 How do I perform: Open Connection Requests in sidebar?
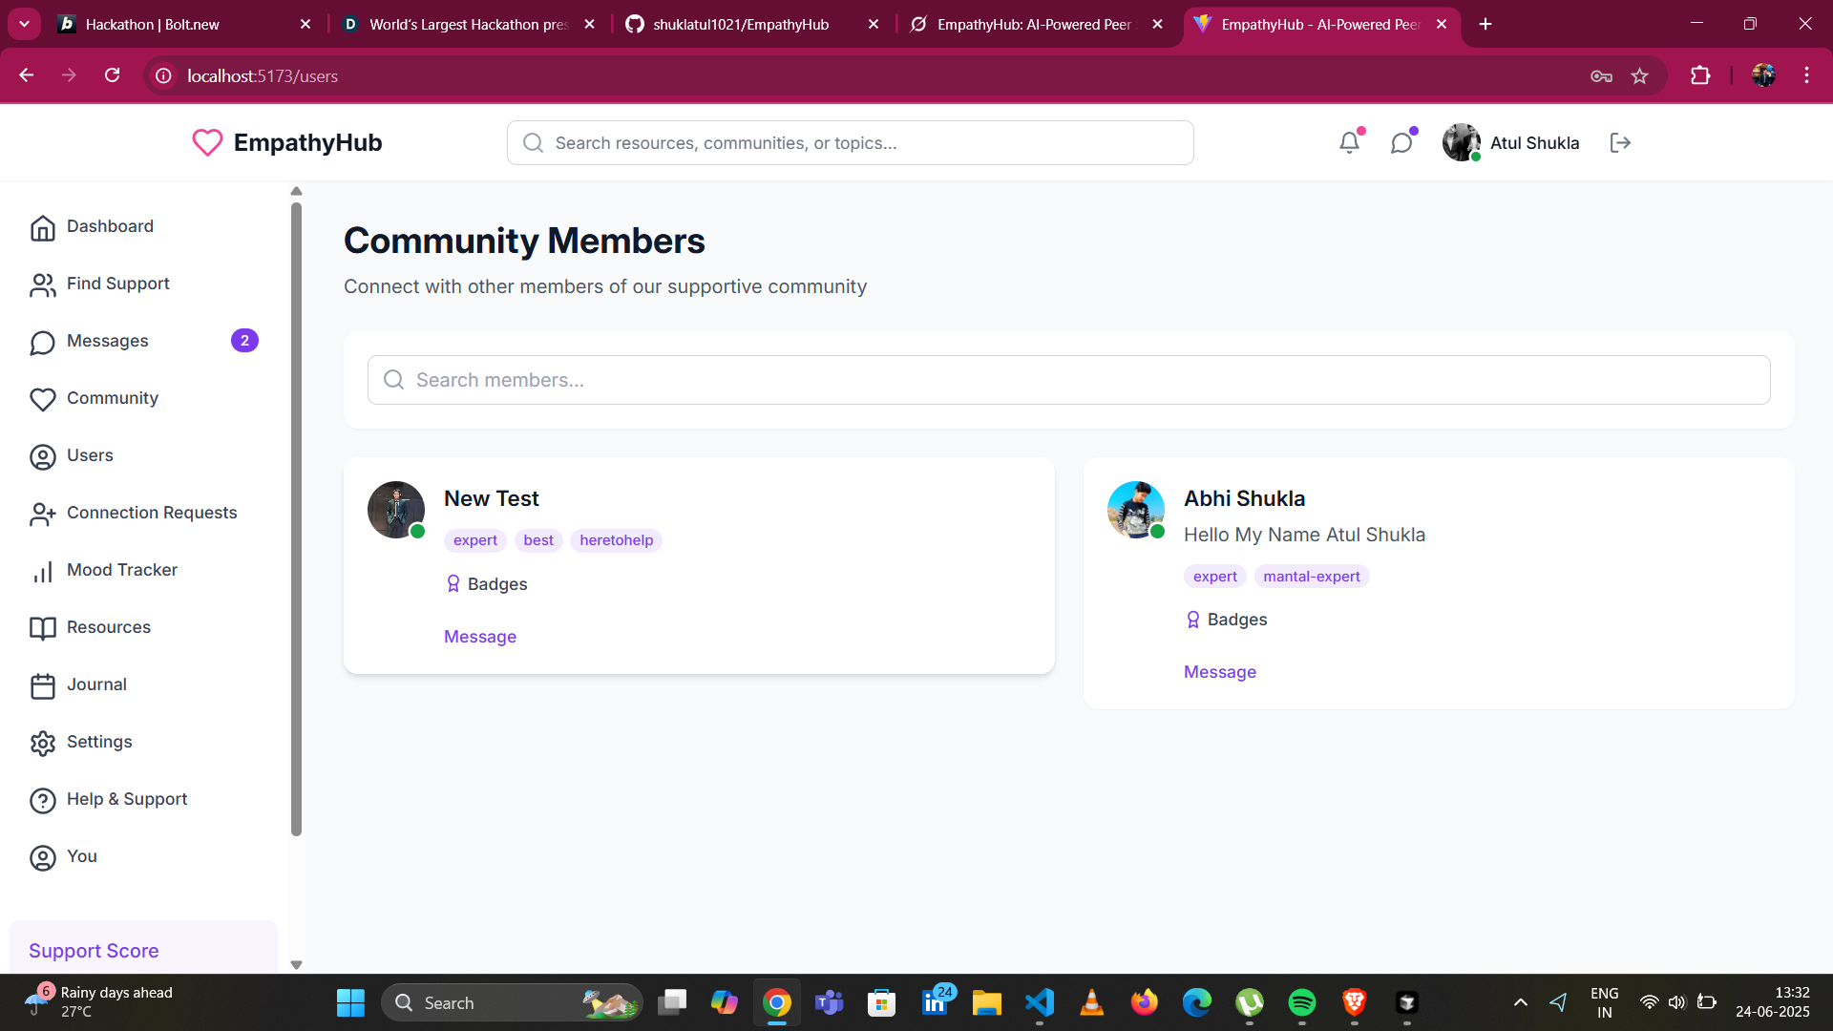tap(152, 513)
